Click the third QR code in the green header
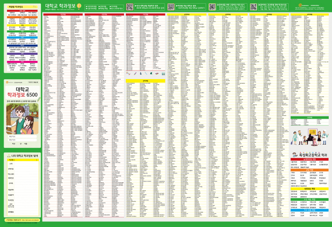 (212, 7)
